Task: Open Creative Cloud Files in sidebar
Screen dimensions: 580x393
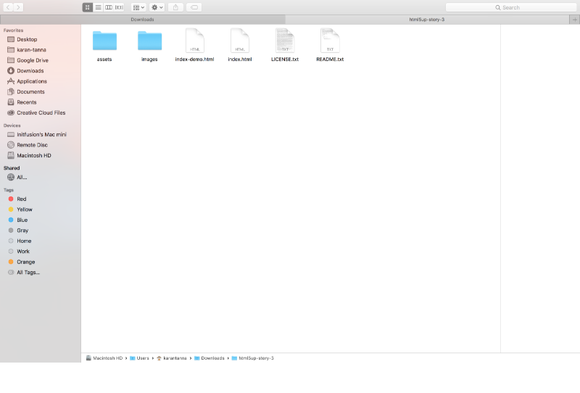Action: click(41, 112)
